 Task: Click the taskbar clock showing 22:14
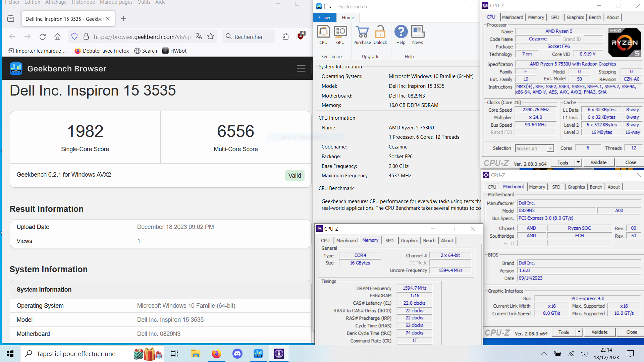[606, 354]
